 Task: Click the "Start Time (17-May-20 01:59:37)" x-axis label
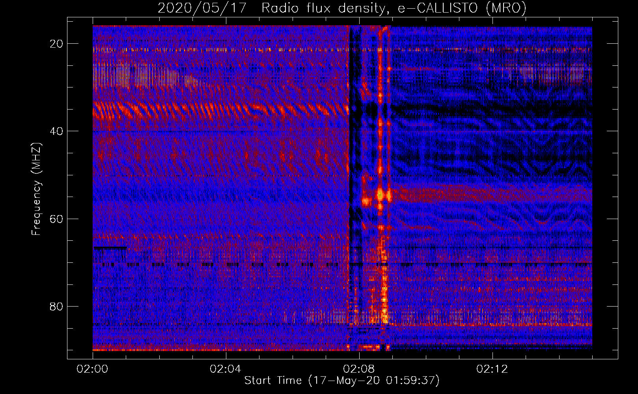(342, 381)
